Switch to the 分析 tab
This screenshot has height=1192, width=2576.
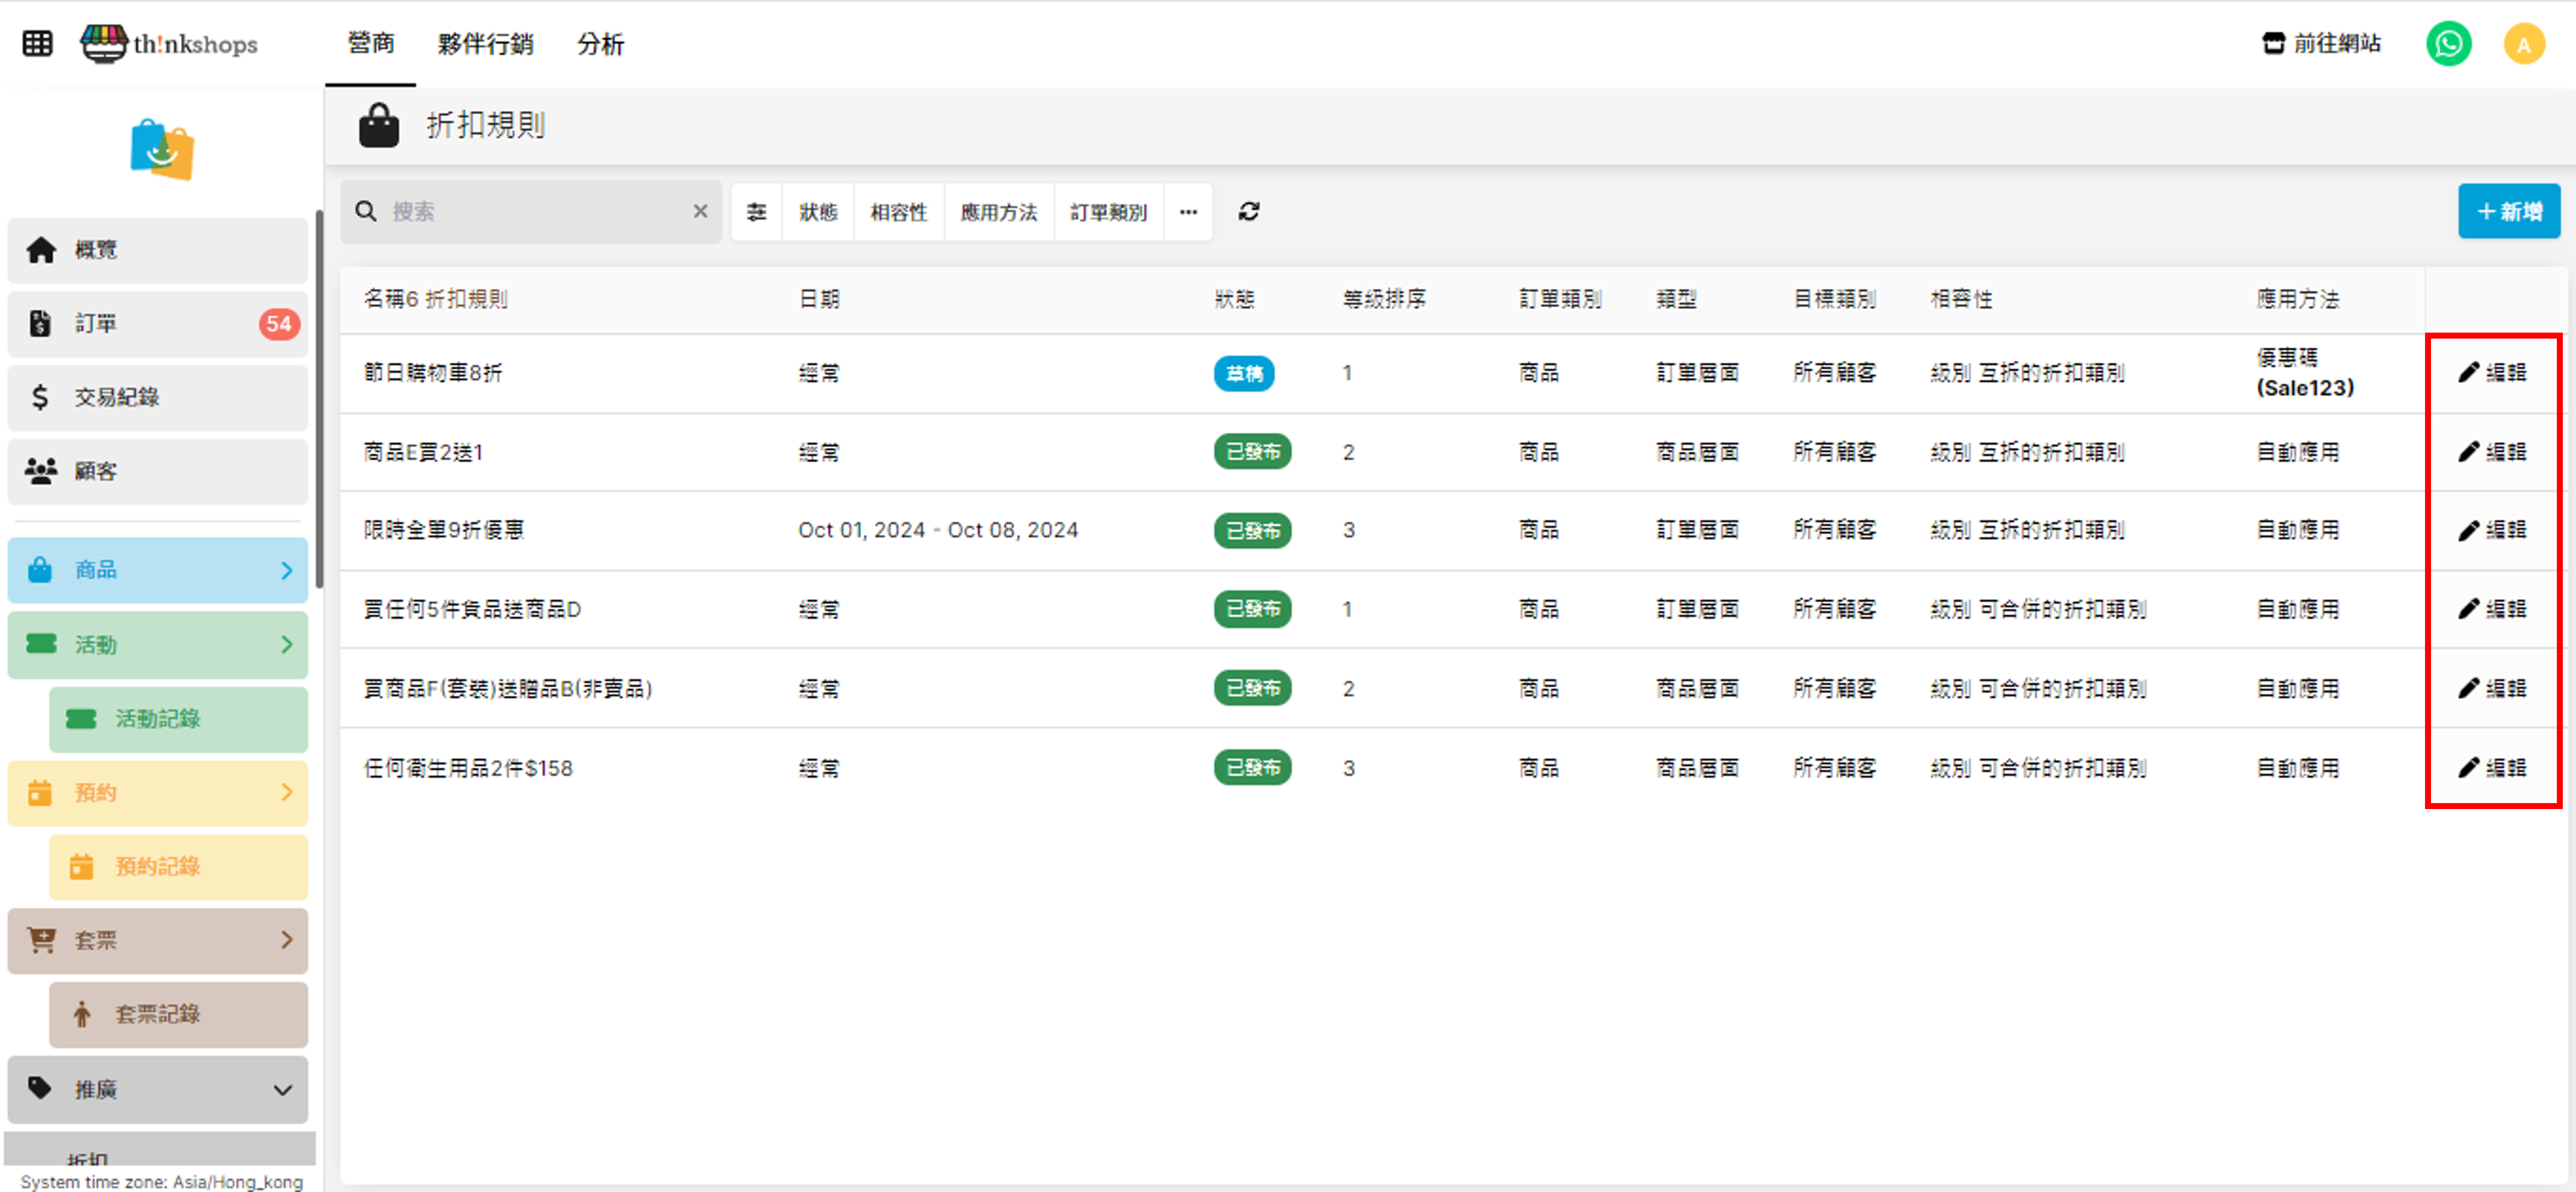click(600, 44)
